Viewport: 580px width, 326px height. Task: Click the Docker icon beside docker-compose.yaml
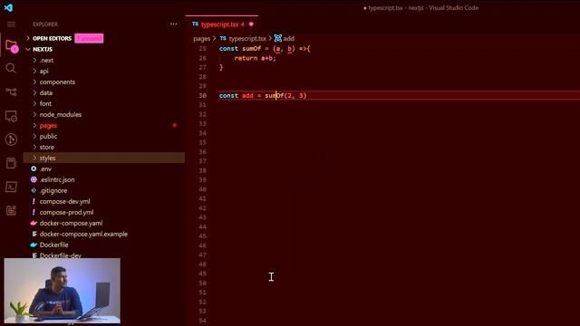tap(34, 223)
